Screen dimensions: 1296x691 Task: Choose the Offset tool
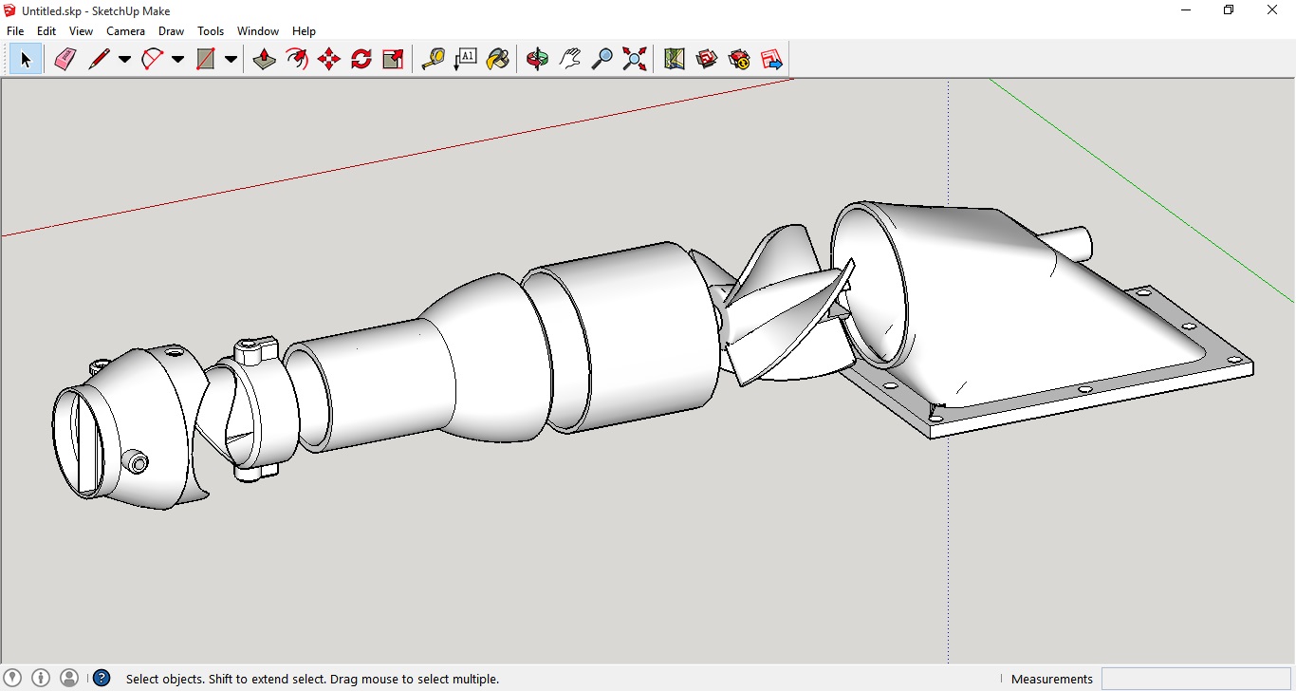pos(297,60)
